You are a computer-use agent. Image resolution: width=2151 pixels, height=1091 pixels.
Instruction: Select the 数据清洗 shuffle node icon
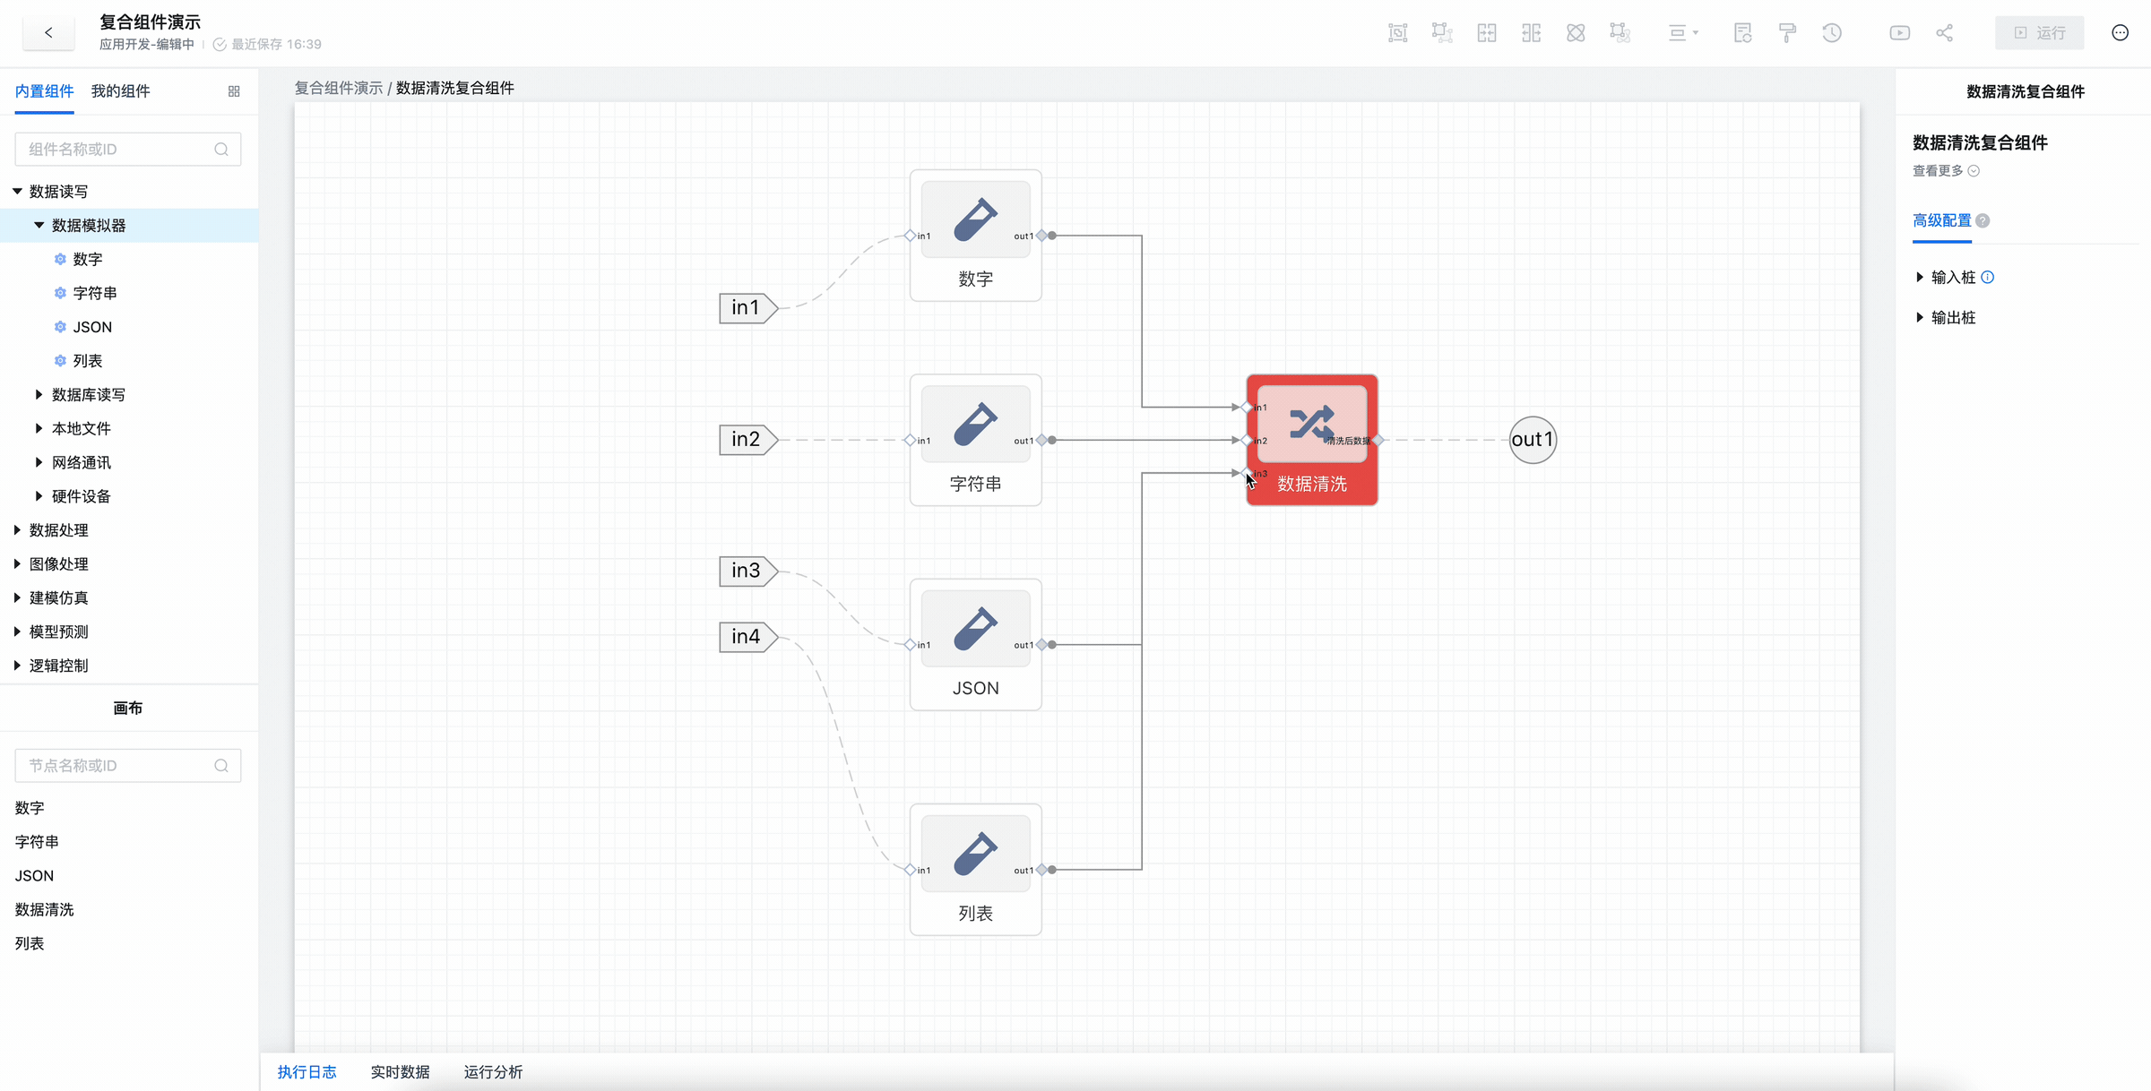pos(1311,424)
